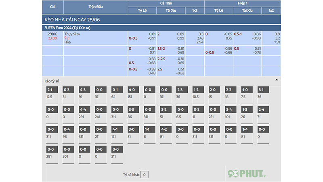323x182 pixels.
Task: Choose the 1-4 score box
Action: tap(247, 129)
